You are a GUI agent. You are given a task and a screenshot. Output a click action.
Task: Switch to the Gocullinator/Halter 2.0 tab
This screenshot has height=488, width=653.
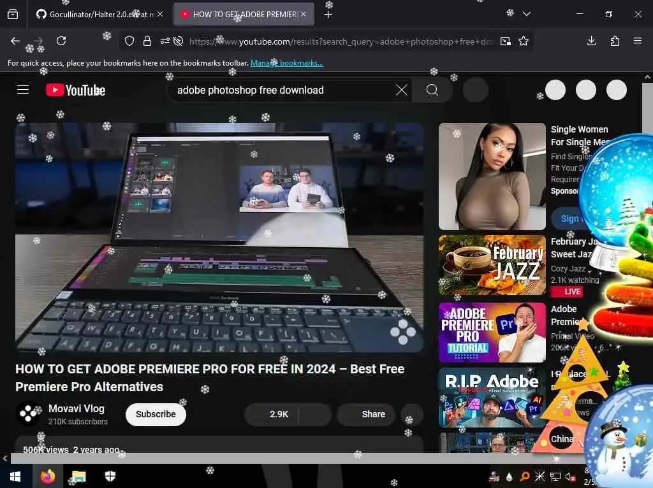[99, 15]
